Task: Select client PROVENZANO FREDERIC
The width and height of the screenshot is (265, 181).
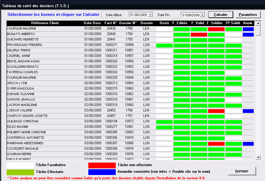Action: (x=25, y=45)
